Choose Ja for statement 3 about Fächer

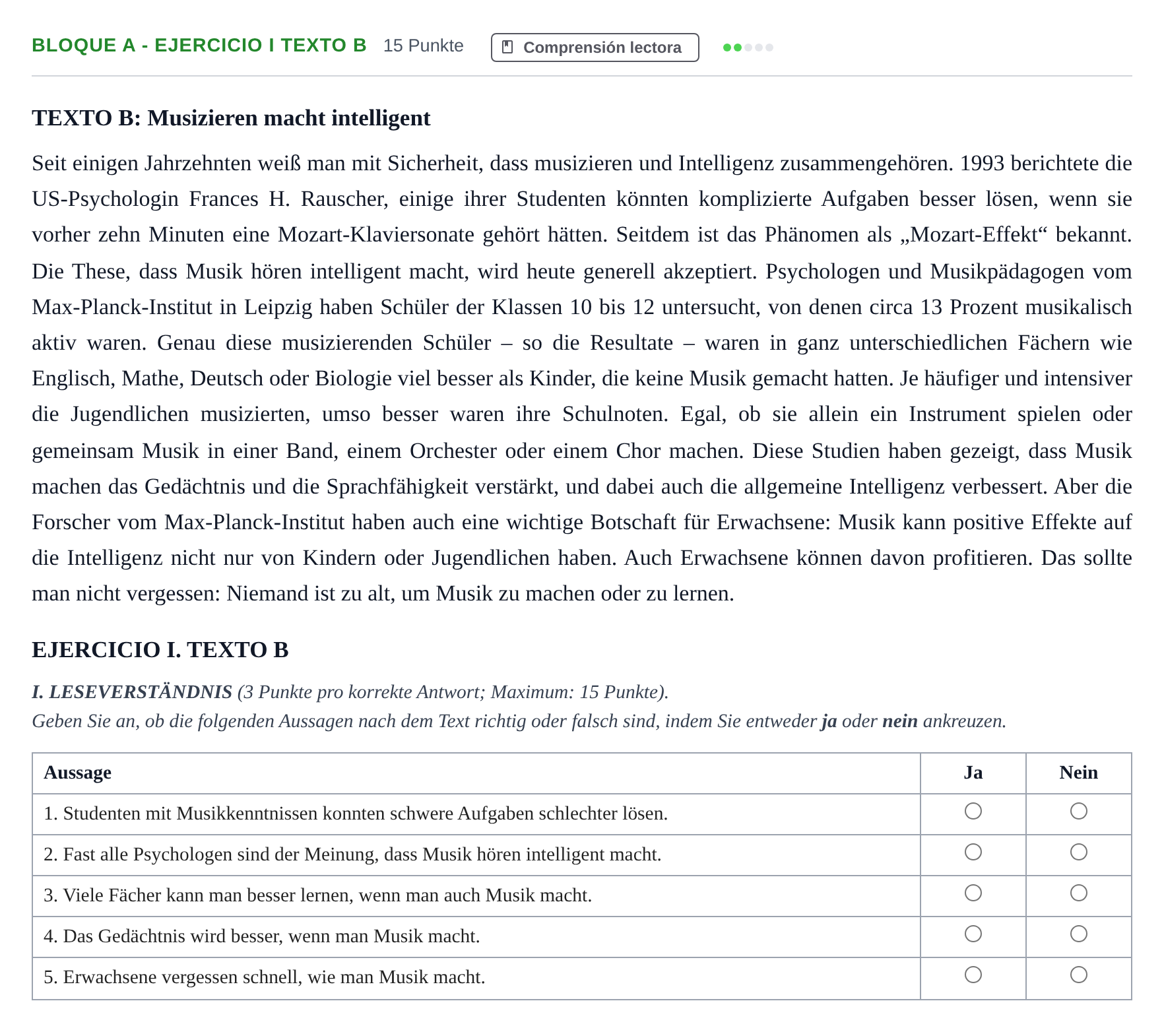(973, 893)
